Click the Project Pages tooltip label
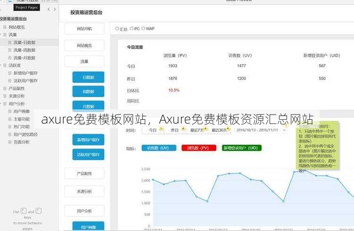Screen dimensions: 354x231 tap(26, 7)
